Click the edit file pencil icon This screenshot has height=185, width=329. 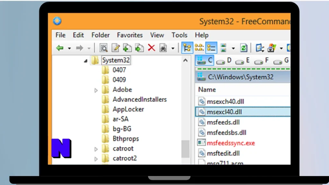[x=115, y=48]
